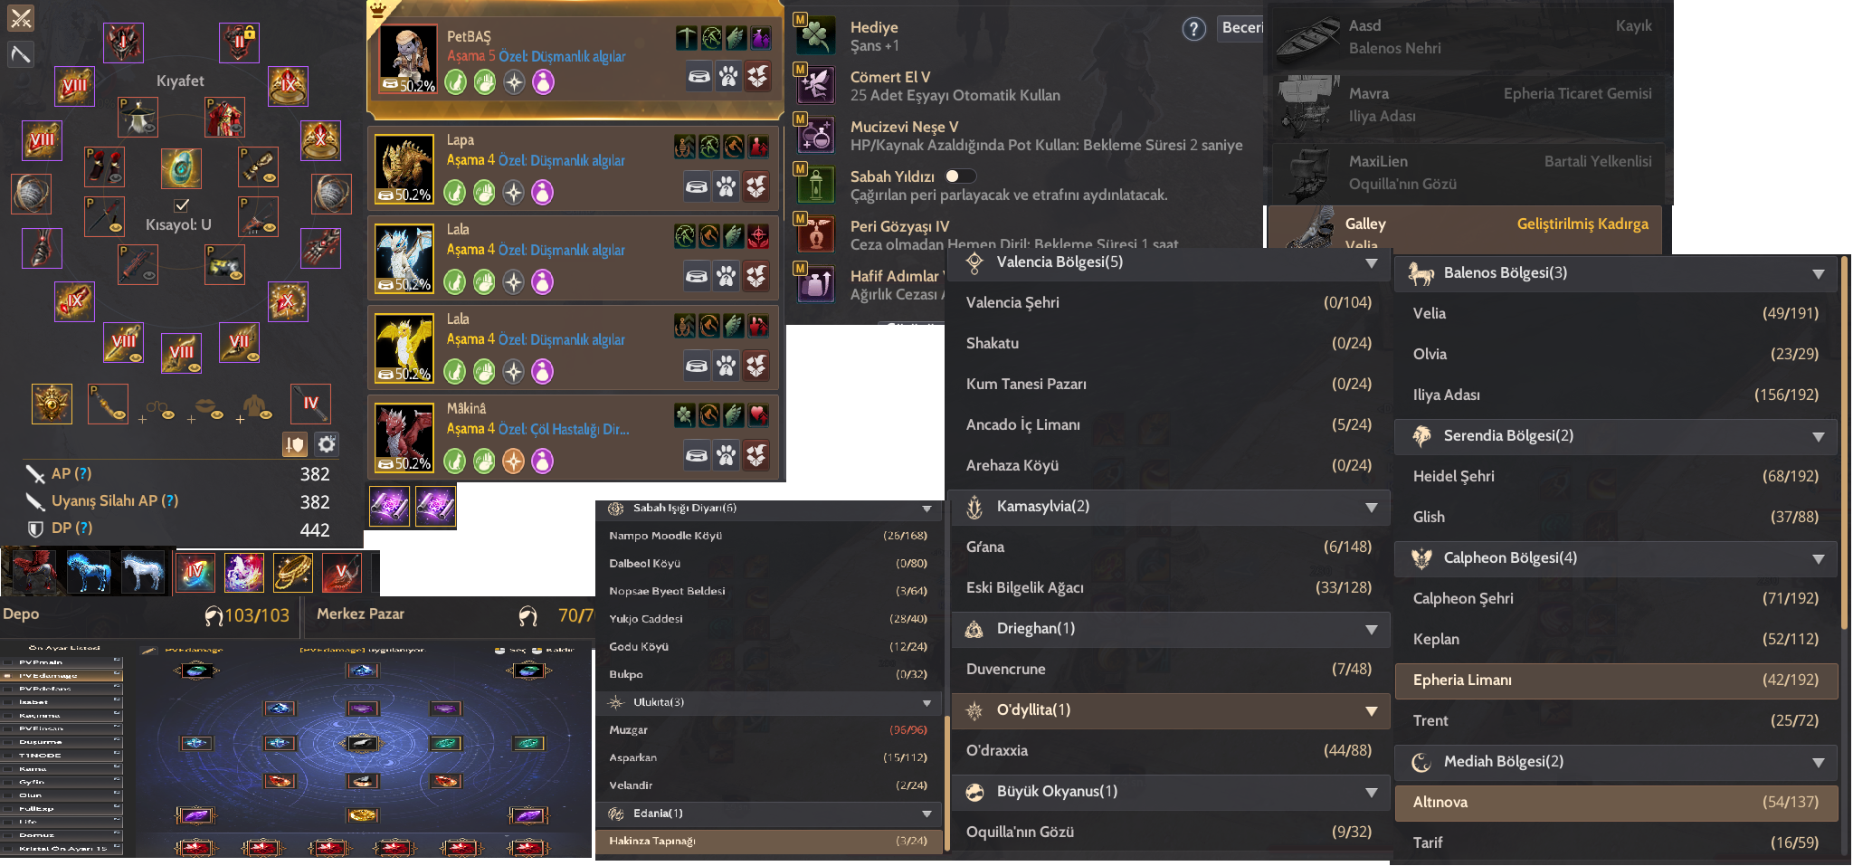Select the Cömert El V skill icon
This screenshot has height=866, width=1853.
point(815,86)
